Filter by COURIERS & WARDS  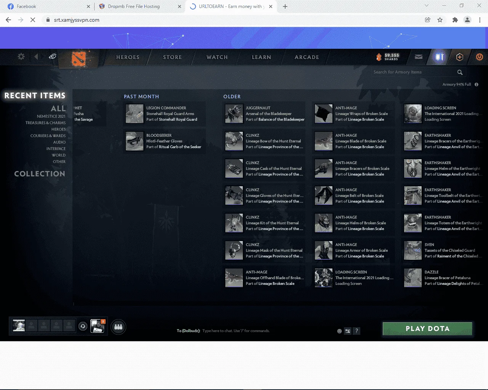(x=48, y=136)
